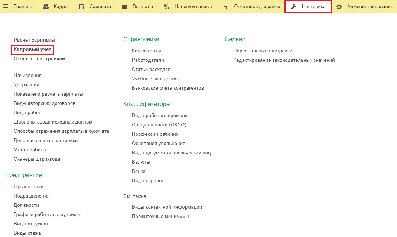The image size is (397, 237).
Task: Click the documents icon for Отчетность, справки
Action: click(226, 7)
